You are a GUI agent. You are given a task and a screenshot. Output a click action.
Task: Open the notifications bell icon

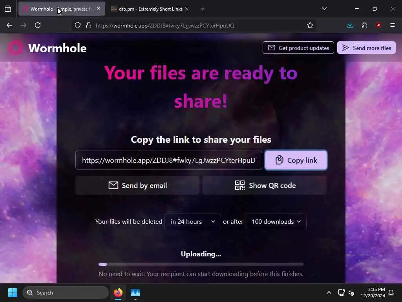(x=391, y=293)
